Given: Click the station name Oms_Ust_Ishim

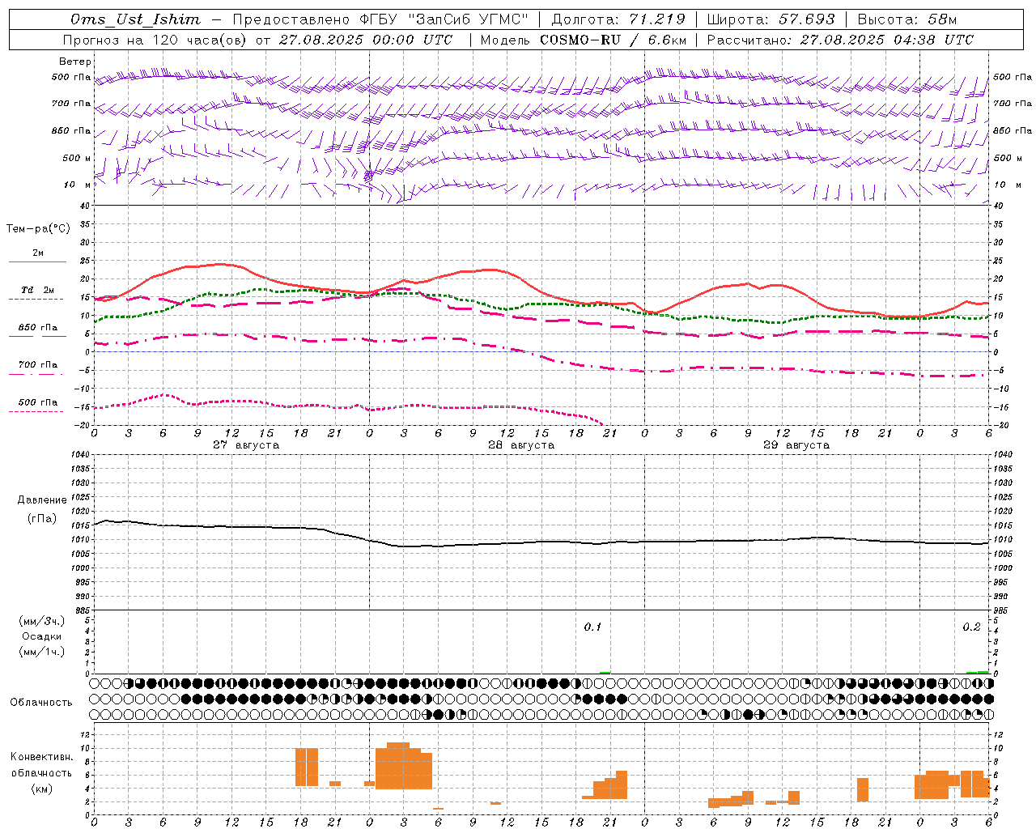Looking at the screenshot, I should coord(134,19).
